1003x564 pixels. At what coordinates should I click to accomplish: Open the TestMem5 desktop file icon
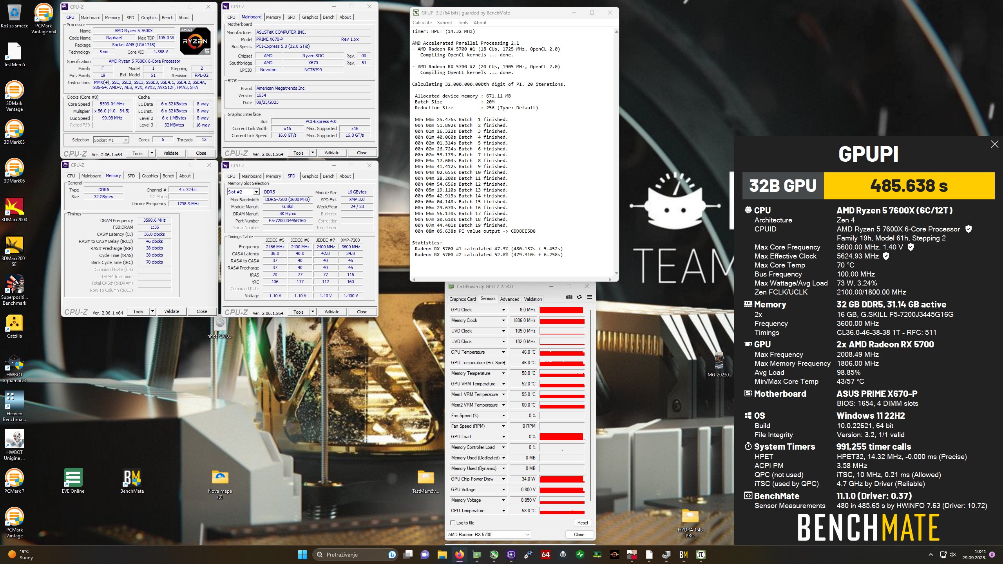14,54
